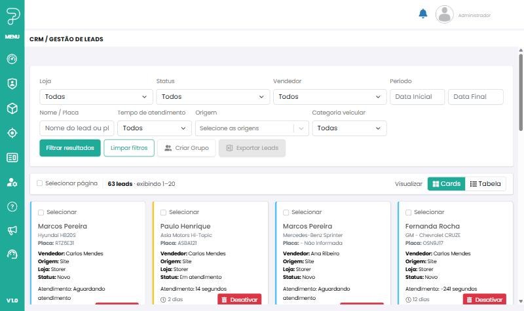The width and height of the screenshot is (524, 311).
Task: Click the 63 leads count text
Action: [120, 184]
